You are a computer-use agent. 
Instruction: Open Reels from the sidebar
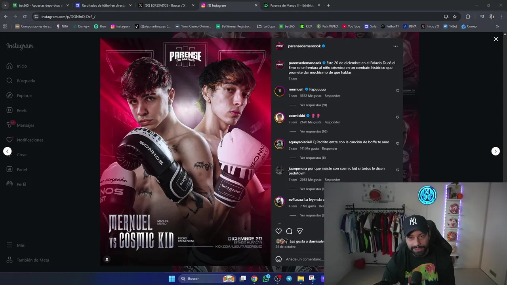[x=17, y=110]
